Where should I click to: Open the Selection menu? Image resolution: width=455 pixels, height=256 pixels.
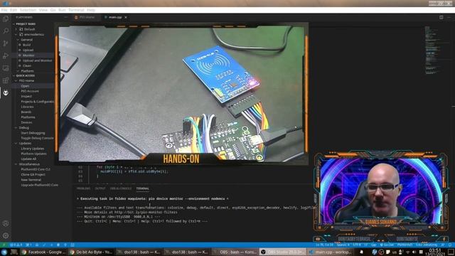[28, 10]
